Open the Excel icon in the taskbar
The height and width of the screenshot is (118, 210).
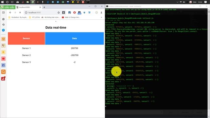[63, 2]
